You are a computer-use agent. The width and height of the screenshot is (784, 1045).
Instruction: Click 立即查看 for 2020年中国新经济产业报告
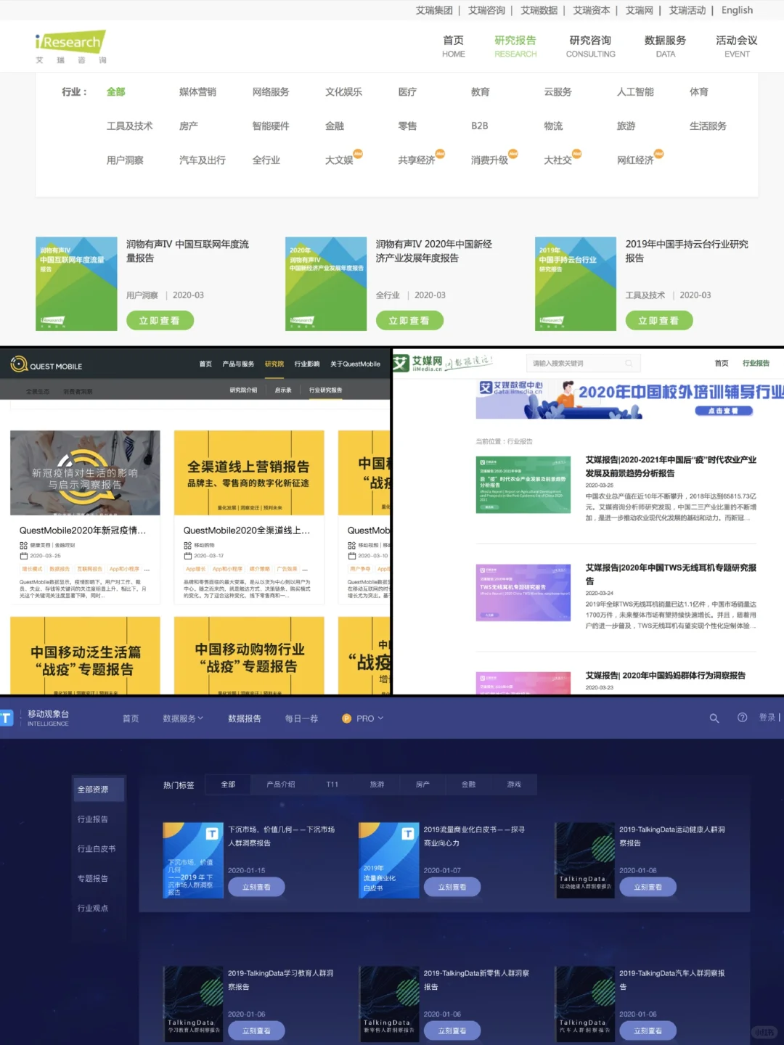coord(409,320)
